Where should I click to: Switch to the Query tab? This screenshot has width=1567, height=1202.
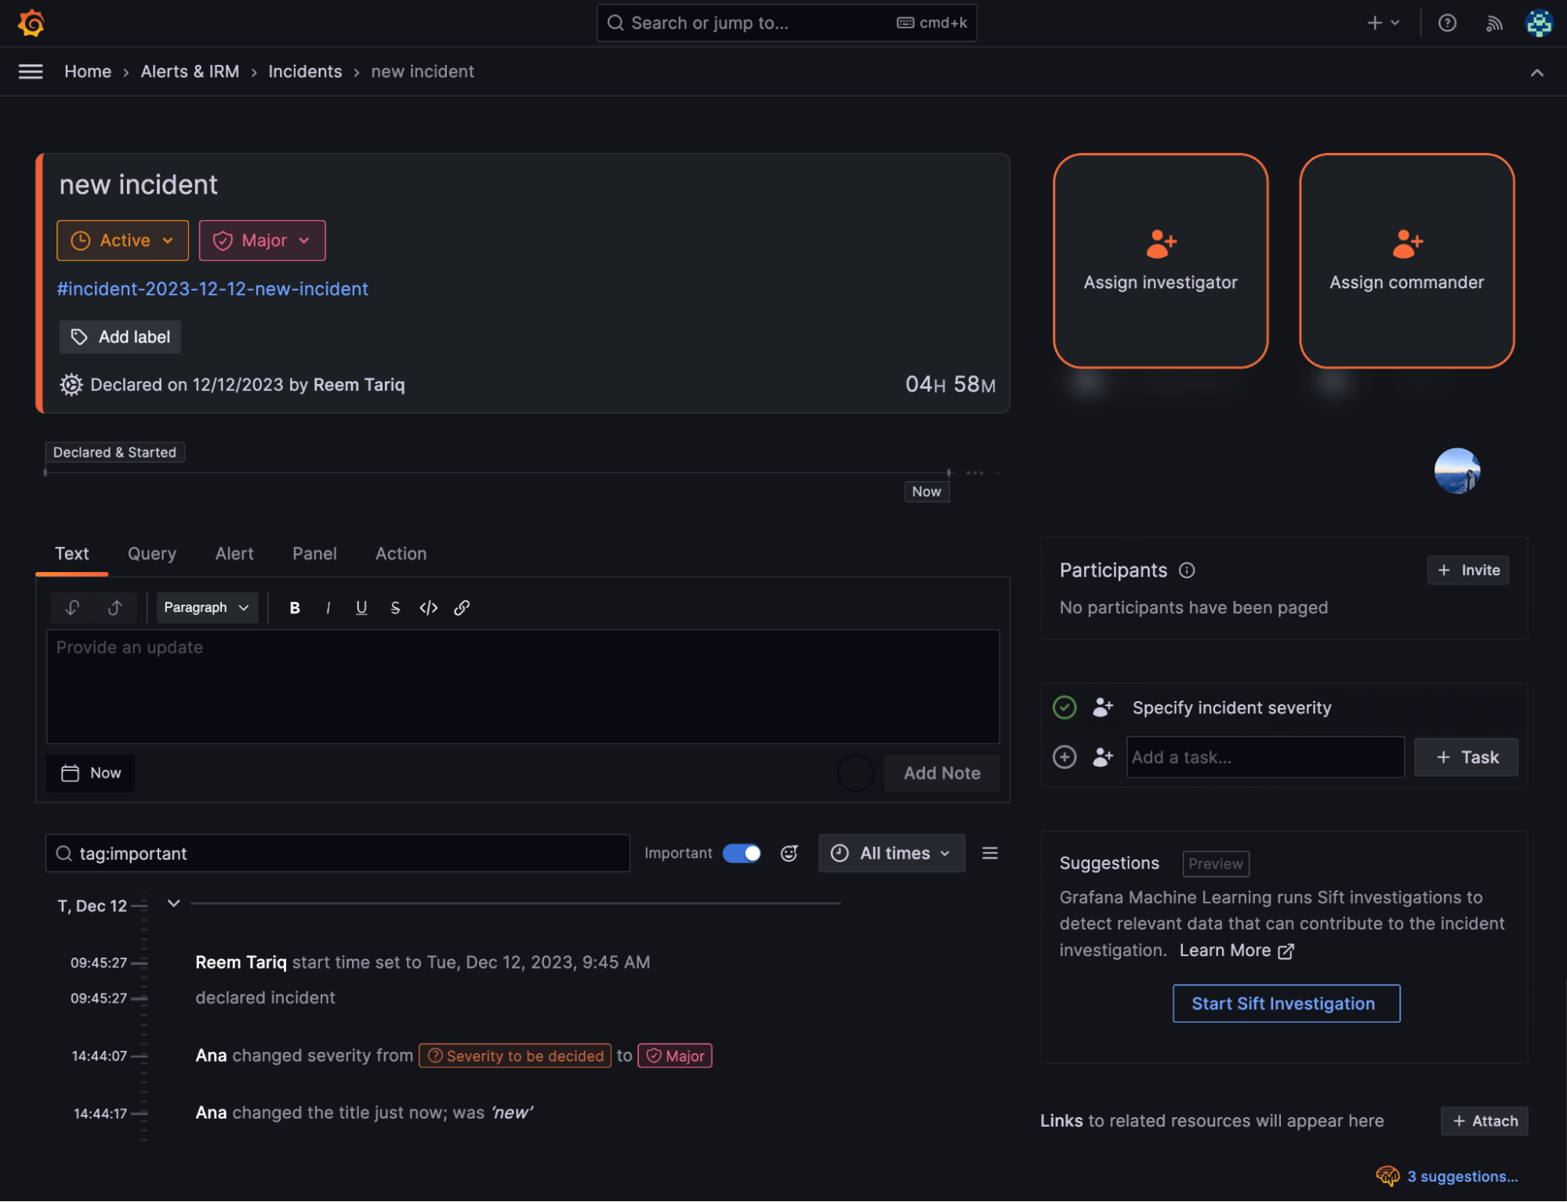point(152,553)
